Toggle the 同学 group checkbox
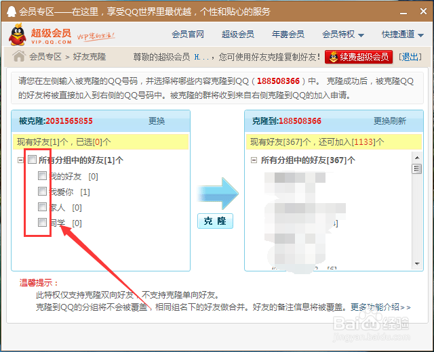434x352 pixels. [x=42, y=222]
